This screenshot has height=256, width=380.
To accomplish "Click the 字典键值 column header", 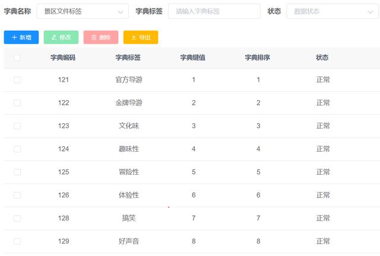I will [x=192, y=57].
